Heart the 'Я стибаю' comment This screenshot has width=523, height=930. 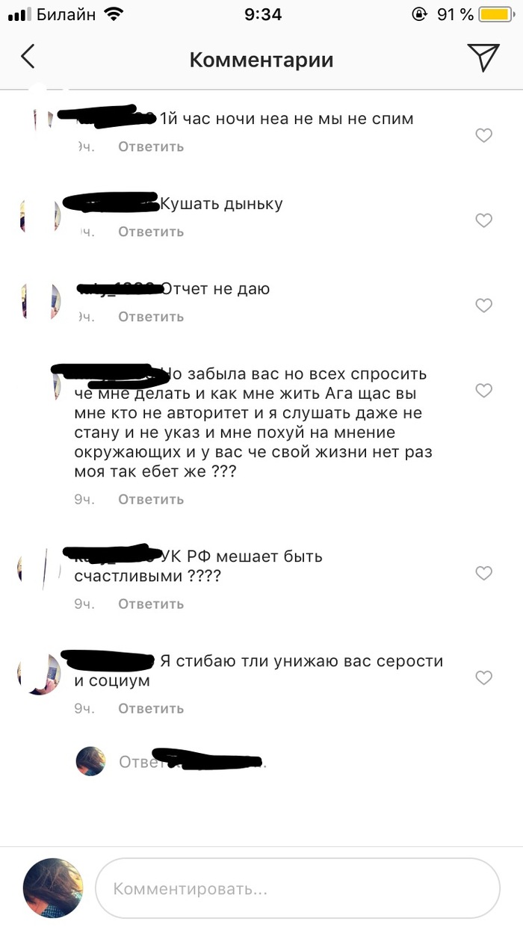point(484,678)
